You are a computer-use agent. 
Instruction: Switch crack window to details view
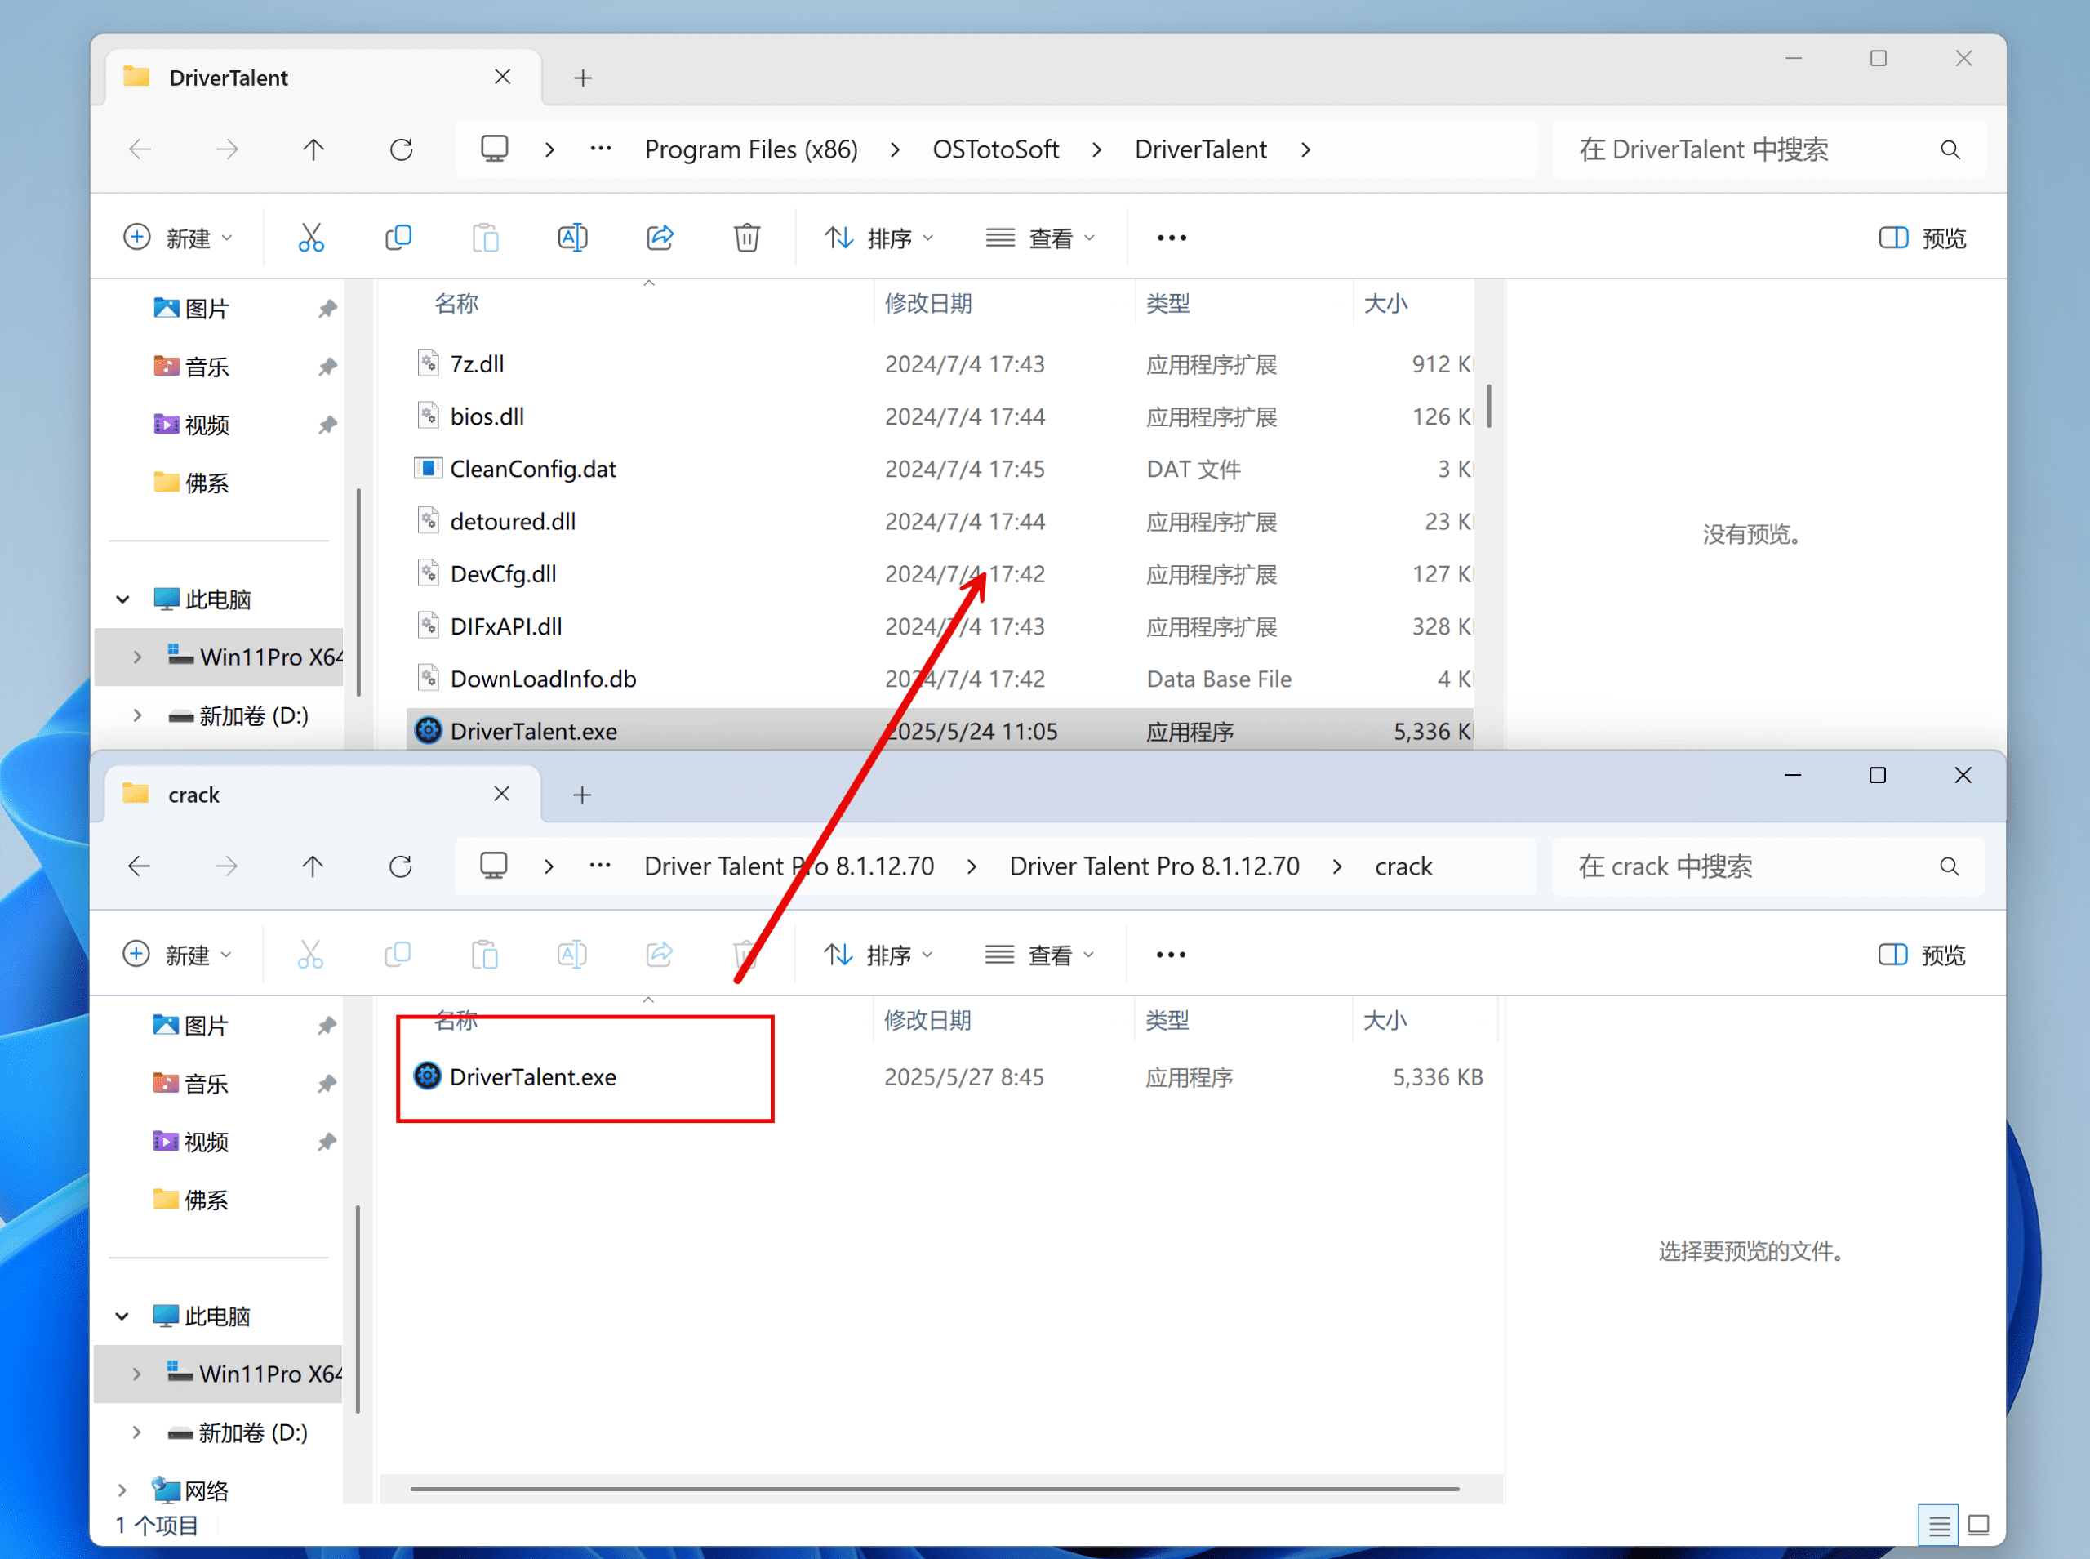click(1939, 1525)
